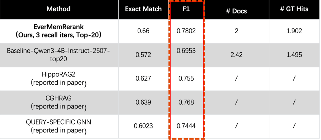This screenshot has height=140, width=321.
Task: Select the # GT Hits column header
Action: pyautogui.click(x=294, y=9)
